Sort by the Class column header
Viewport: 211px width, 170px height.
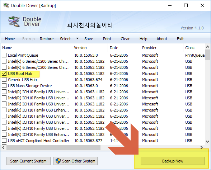194,48
